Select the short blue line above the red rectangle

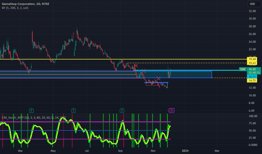[156, 82]
